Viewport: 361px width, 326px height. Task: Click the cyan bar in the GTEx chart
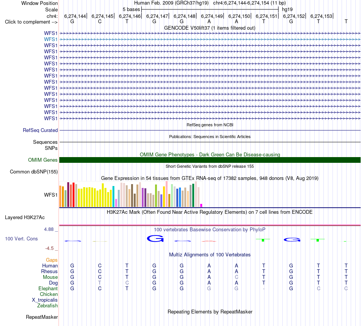[113, 196]
